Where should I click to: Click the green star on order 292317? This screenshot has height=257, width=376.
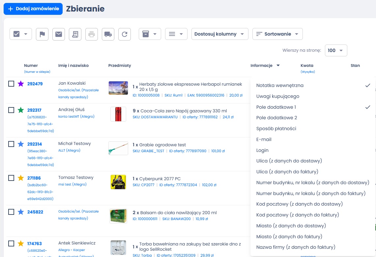pyautogui.click(x=21, y=110)
